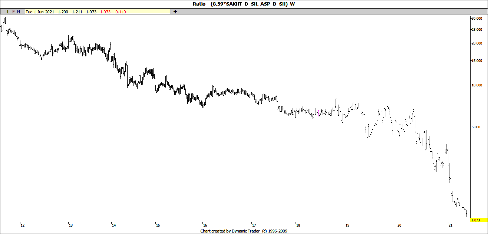
Task: Click the date Tue 1-Jun-2021 in data bar
Action: point(40,12)
